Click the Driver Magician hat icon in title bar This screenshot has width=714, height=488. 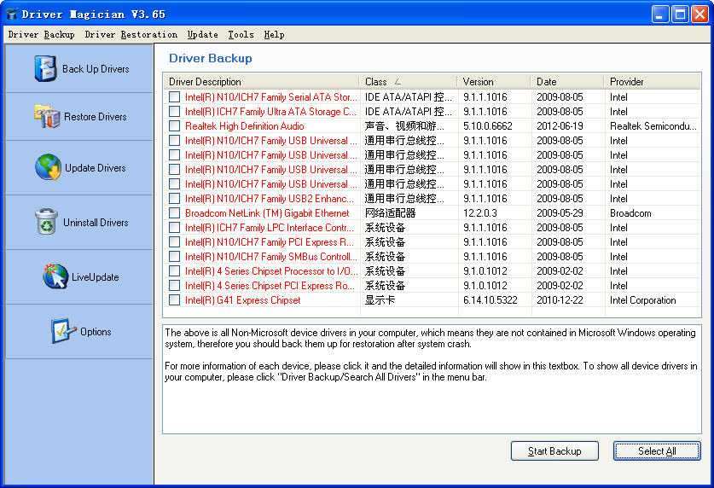12,15
